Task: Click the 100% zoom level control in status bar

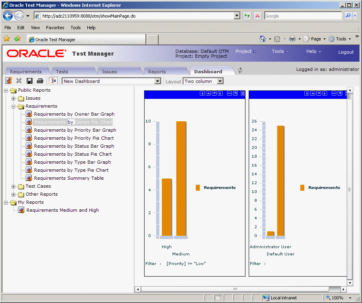Action: 339,298
